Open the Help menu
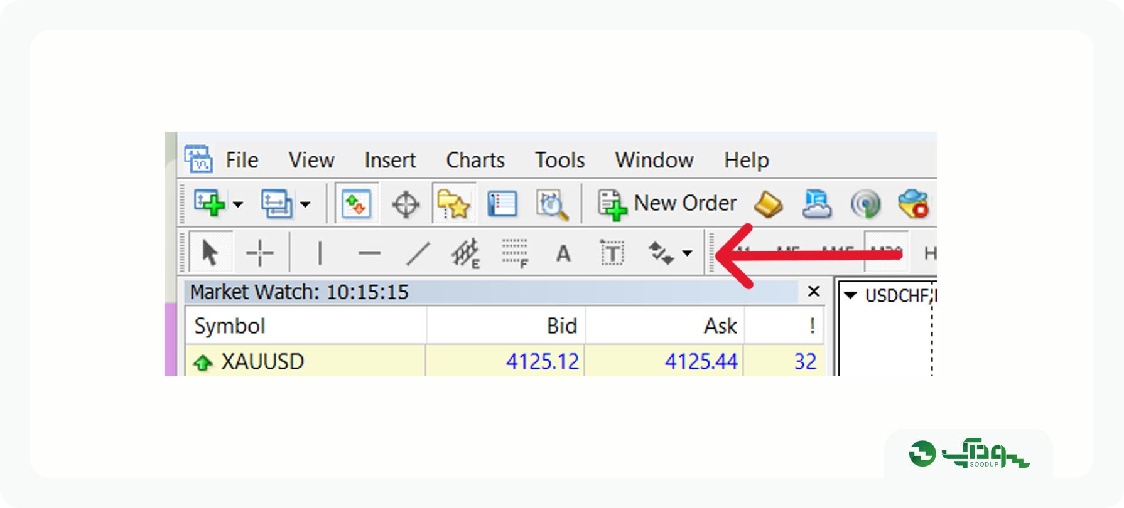The width and height of the screenshot is (1124, 508). pyautogui.click(x=746, y=160)
